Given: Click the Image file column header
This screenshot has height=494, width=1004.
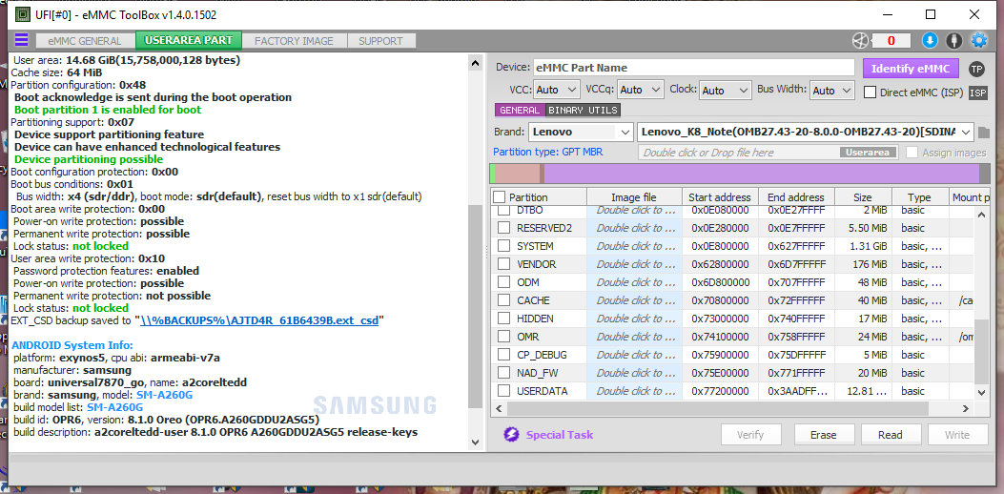Looking at the screenshot, I should coord(634,197).
